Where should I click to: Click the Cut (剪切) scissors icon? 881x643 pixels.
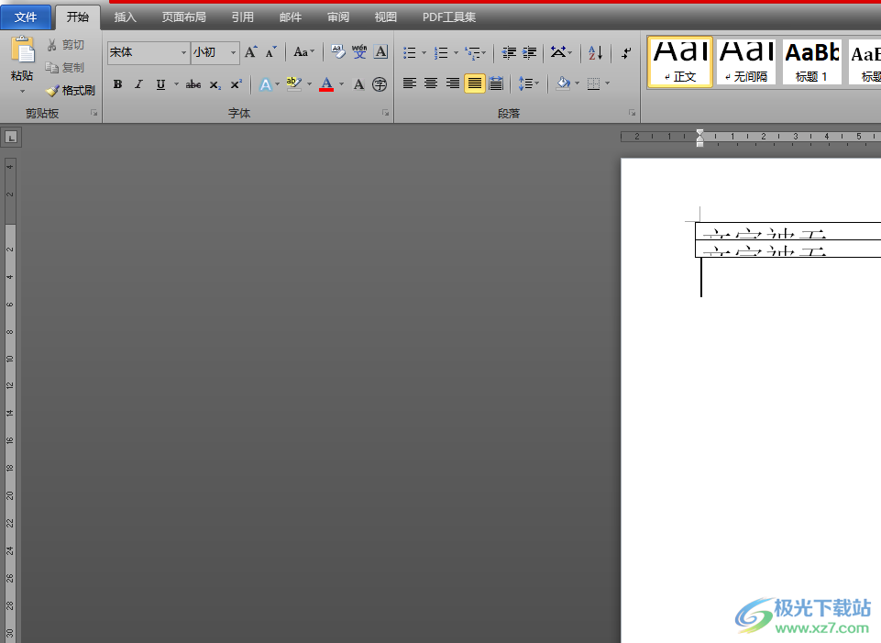pyautogui.click(x=51, y=45)
